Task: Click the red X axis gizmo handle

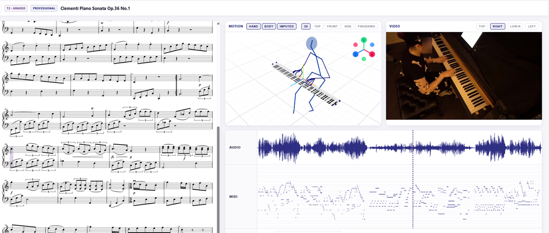Action: [x=372, y=54]
